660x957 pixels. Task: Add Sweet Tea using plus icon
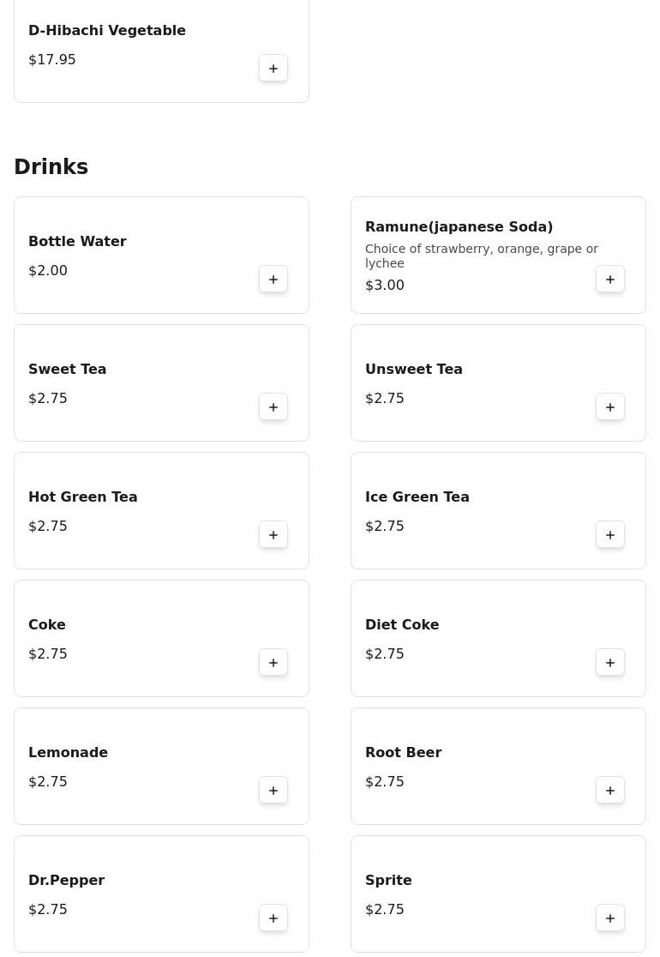[x=273, y=407]
